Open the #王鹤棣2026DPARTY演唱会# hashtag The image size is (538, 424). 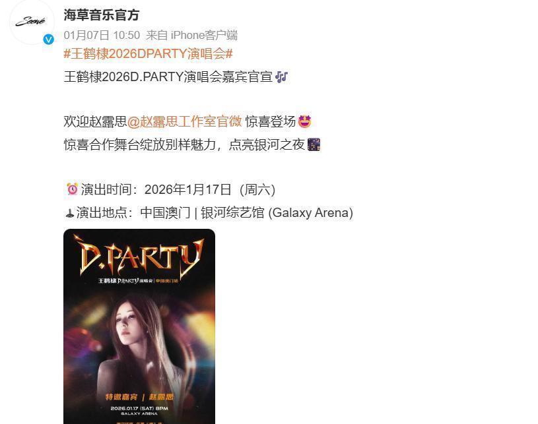point(149,54)
